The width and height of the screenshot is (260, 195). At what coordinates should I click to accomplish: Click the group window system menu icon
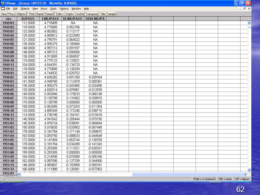pos(3,9)
